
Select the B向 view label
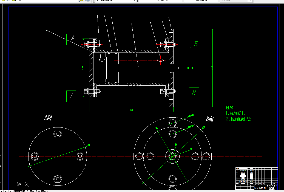(x=209, y=119)
